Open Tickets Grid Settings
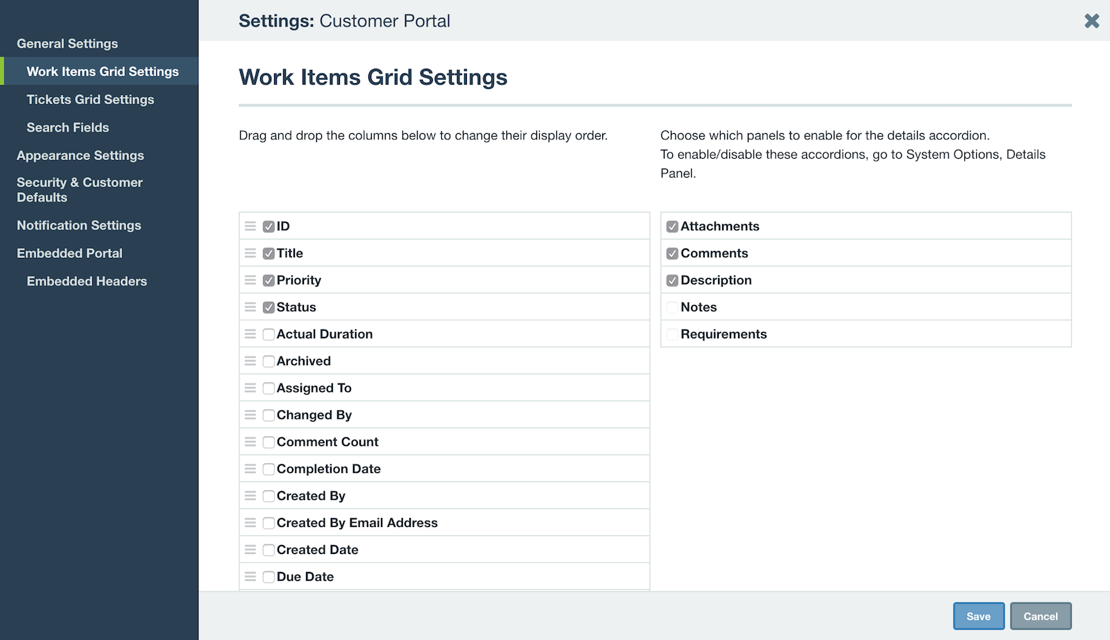1110x640 pixels. coord(89,99)
